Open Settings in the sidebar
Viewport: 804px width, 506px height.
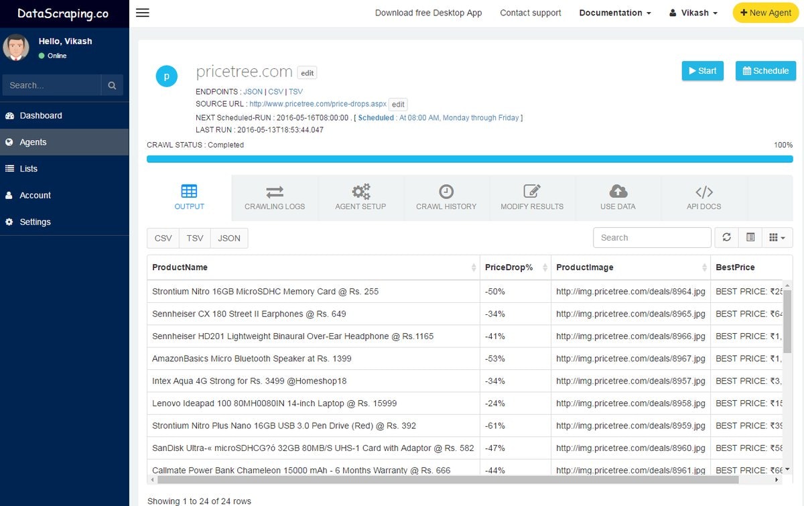point(64,222)
